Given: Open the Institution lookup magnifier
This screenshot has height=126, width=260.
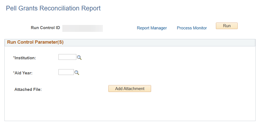Looking at the screenshot, I should pos(79,57).
